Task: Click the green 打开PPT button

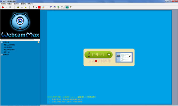Action: point(98,55)
